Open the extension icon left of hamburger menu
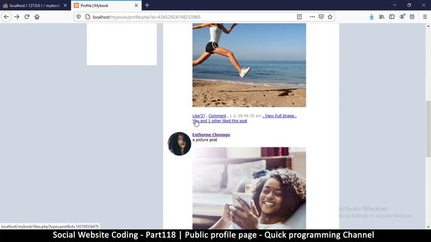The width and height of the screenshot is (431, 242). point(412,17)
